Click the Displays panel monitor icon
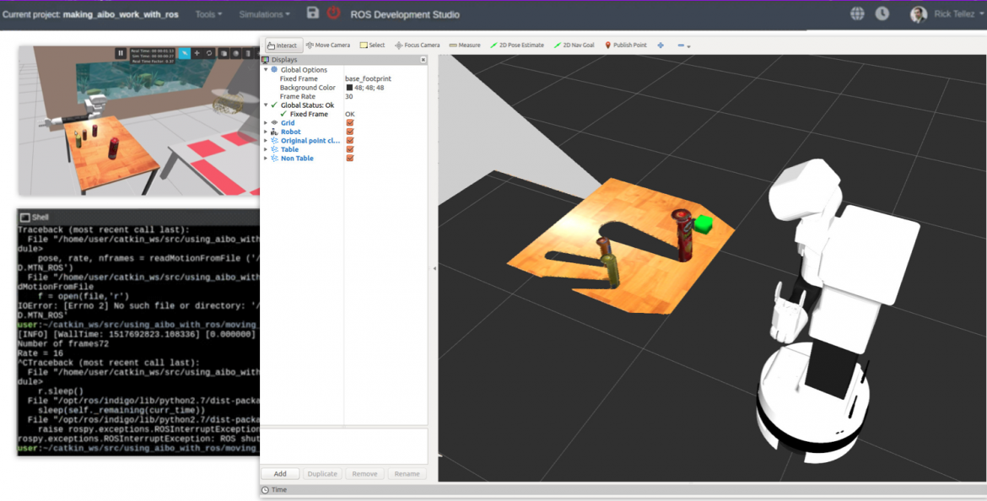 266,60
